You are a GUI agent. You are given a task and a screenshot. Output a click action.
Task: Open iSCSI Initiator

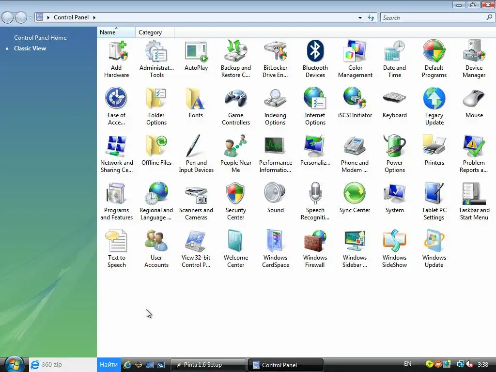point(355,103)
